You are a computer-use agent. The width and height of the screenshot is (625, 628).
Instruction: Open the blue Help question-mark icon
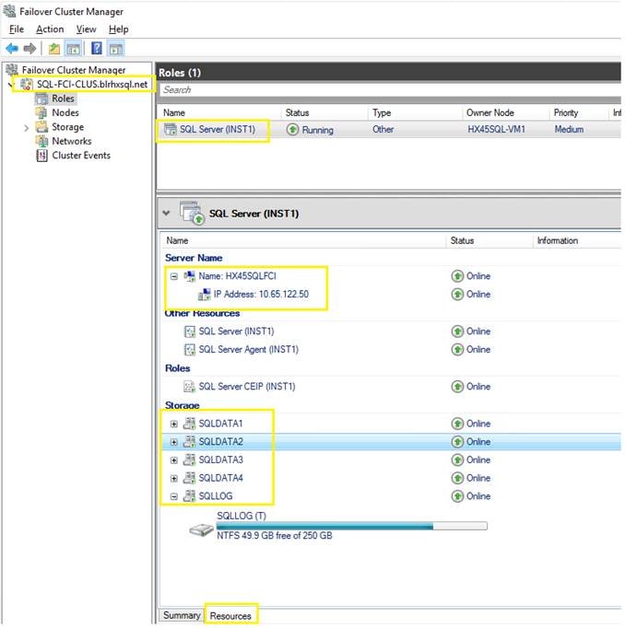(x=97, y=49)
